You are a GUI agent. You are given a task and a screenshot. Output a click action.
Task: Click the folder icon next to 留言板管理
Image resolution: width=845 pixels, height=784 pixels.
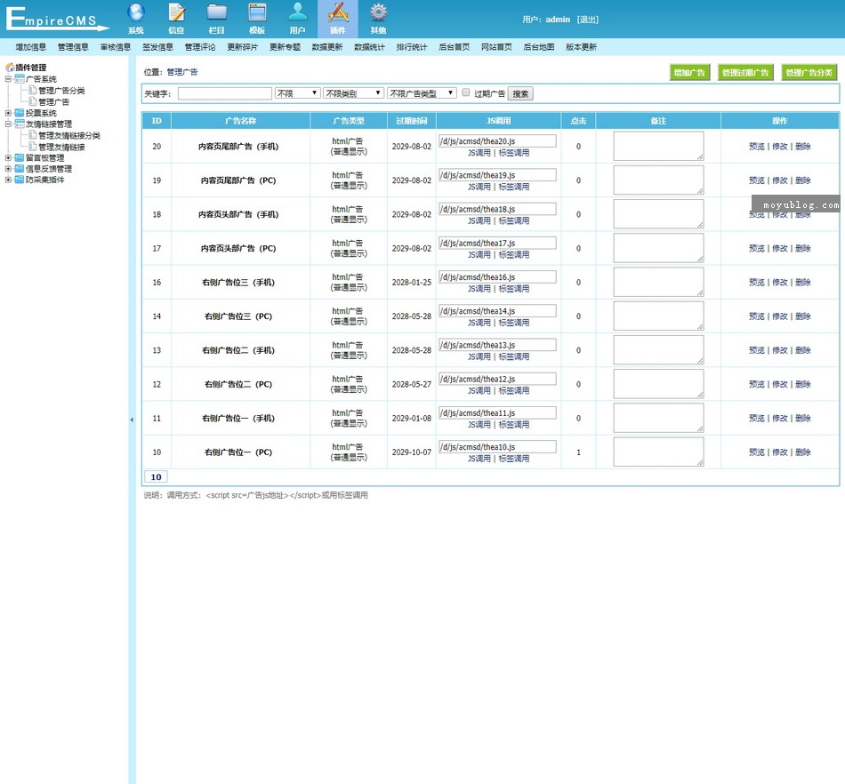(x=20, y=157)
